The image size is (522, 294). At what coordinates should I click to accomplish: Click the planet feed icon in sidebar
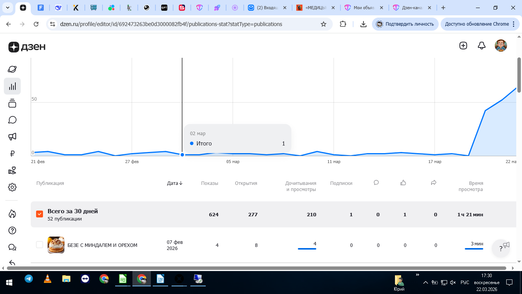[12, 69]
